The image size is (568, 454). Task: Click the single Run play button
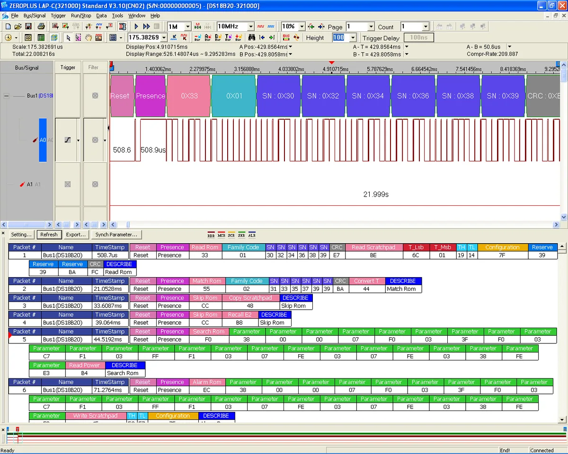(136, 26)
